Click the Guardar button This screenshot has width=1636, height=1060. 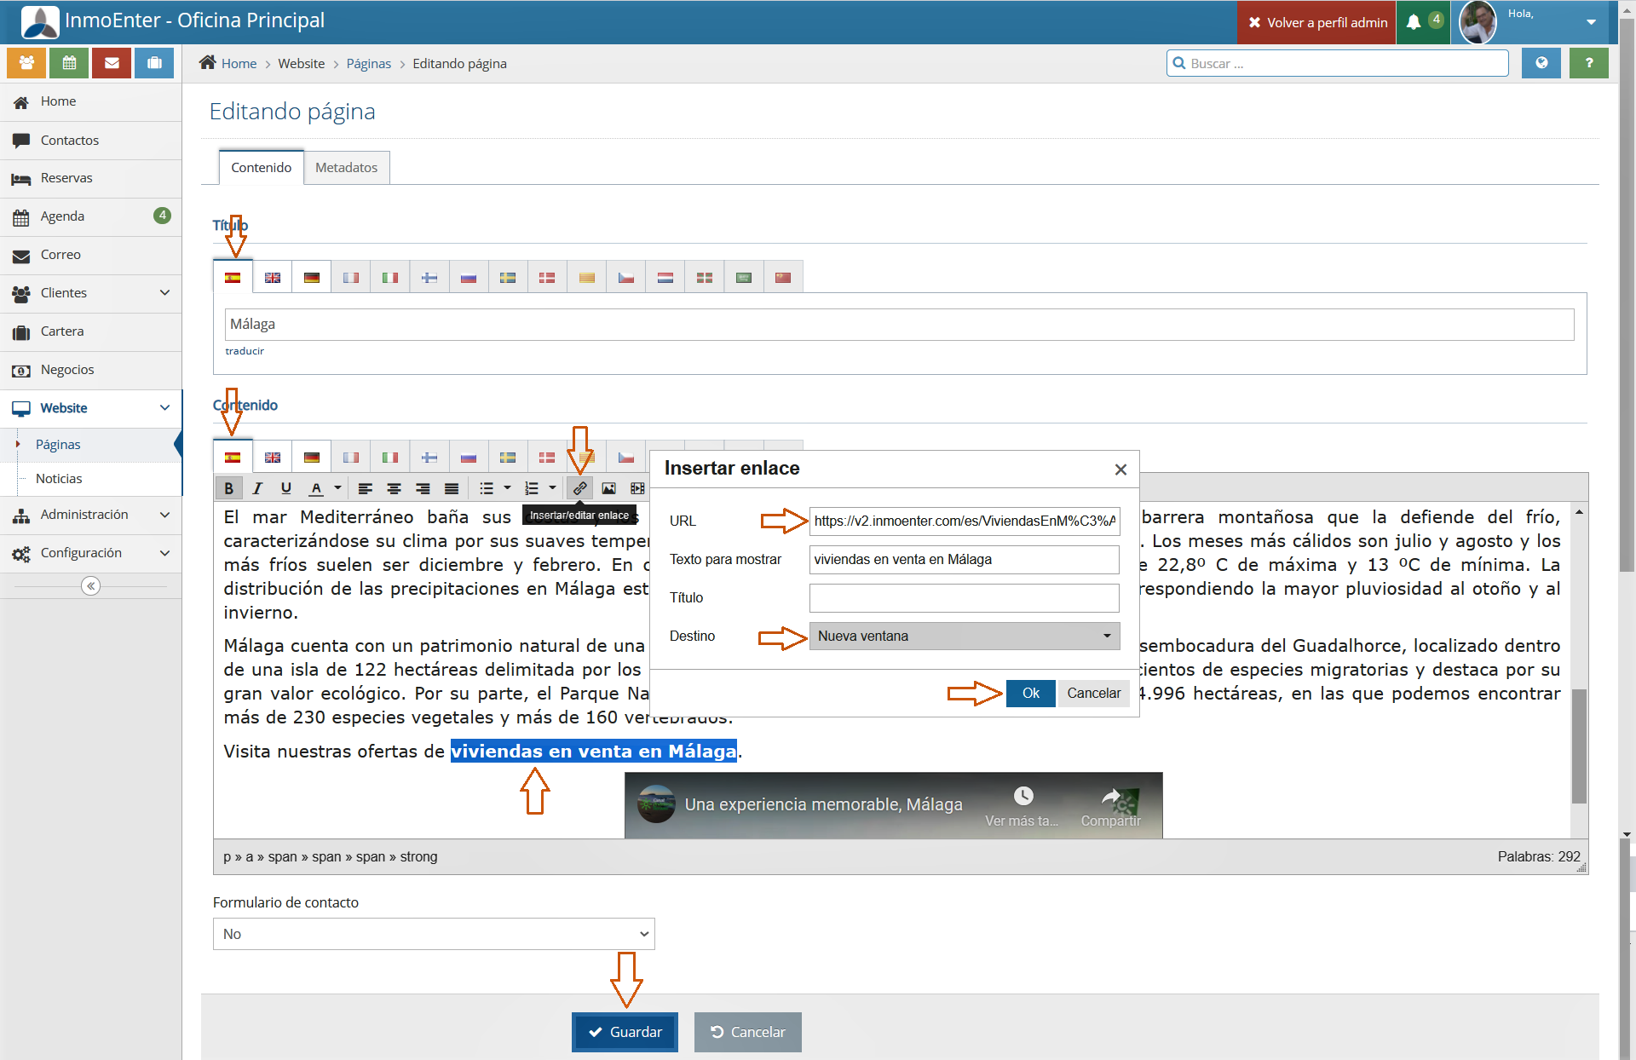click(625, 1032)
